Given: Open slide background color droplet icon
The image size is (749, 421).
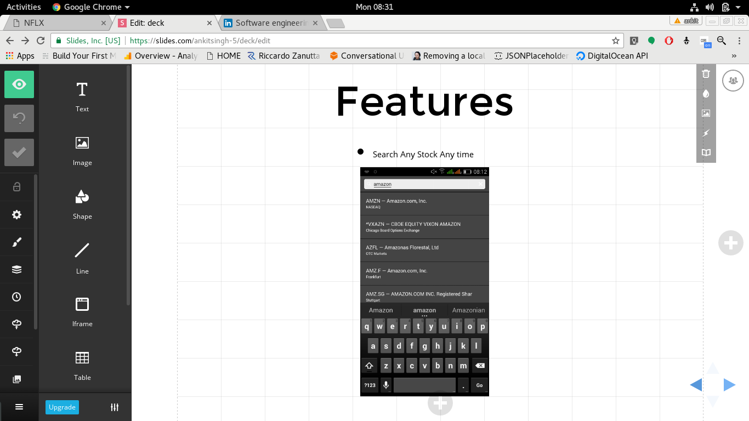Looking at the screenshot, I should pos(706,94).
